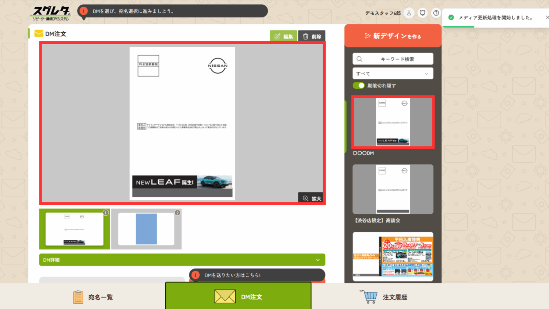
Task: Expand the DM詳細 section
Action: pyautogui.click(x=182, y=260)
